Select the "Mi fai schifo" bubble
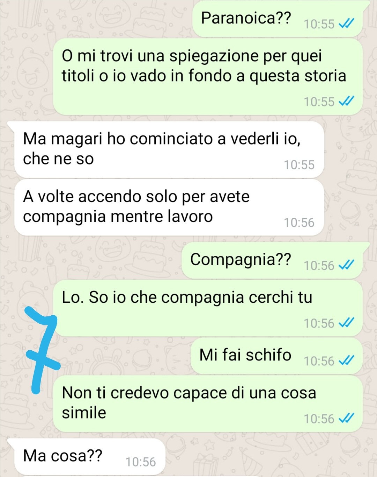Screen dimensions: 377x477 (277, 356)
